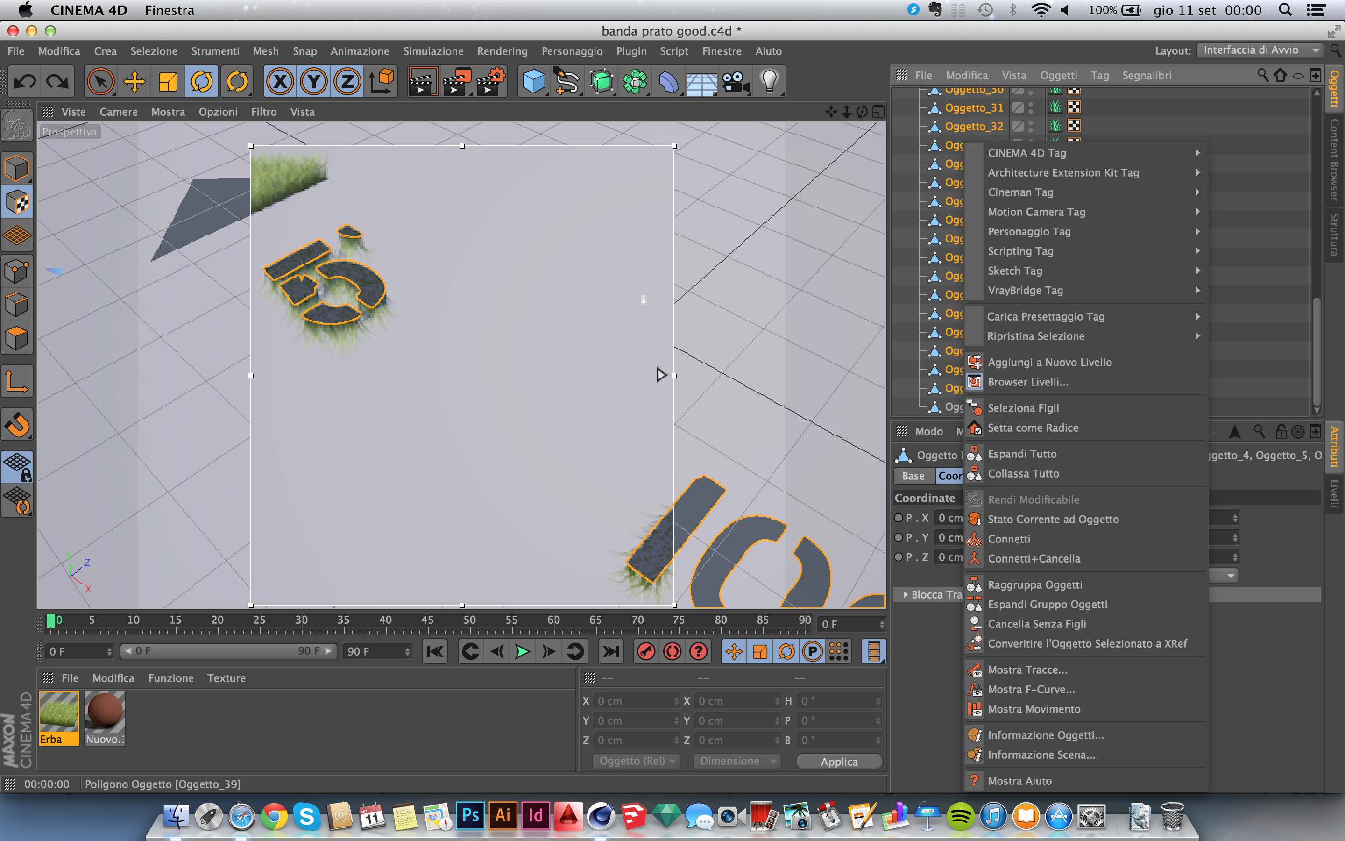Click the Undo arrow icon

point(24,82)
